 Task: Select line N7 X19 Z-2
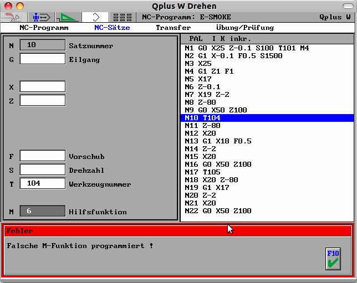[267, 94]
